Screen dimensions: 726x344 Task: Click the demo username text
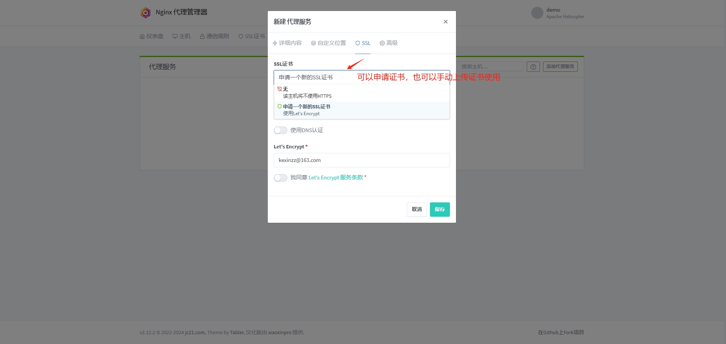pyautogui.click(x=553, y=10)
